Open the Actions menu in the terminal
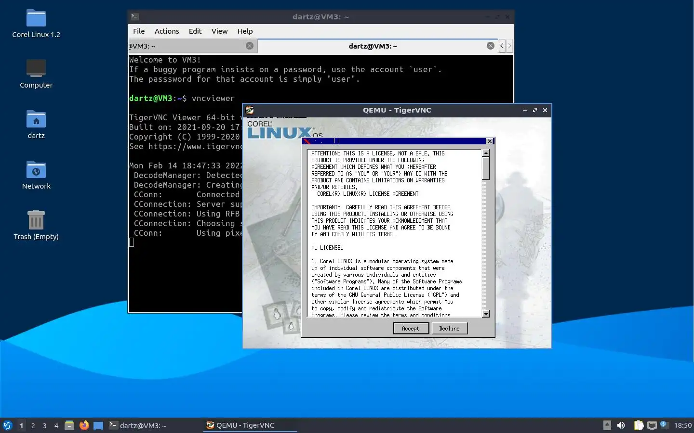Image resolution: width=694 pixels, height=433 pixels. [167, 31]
